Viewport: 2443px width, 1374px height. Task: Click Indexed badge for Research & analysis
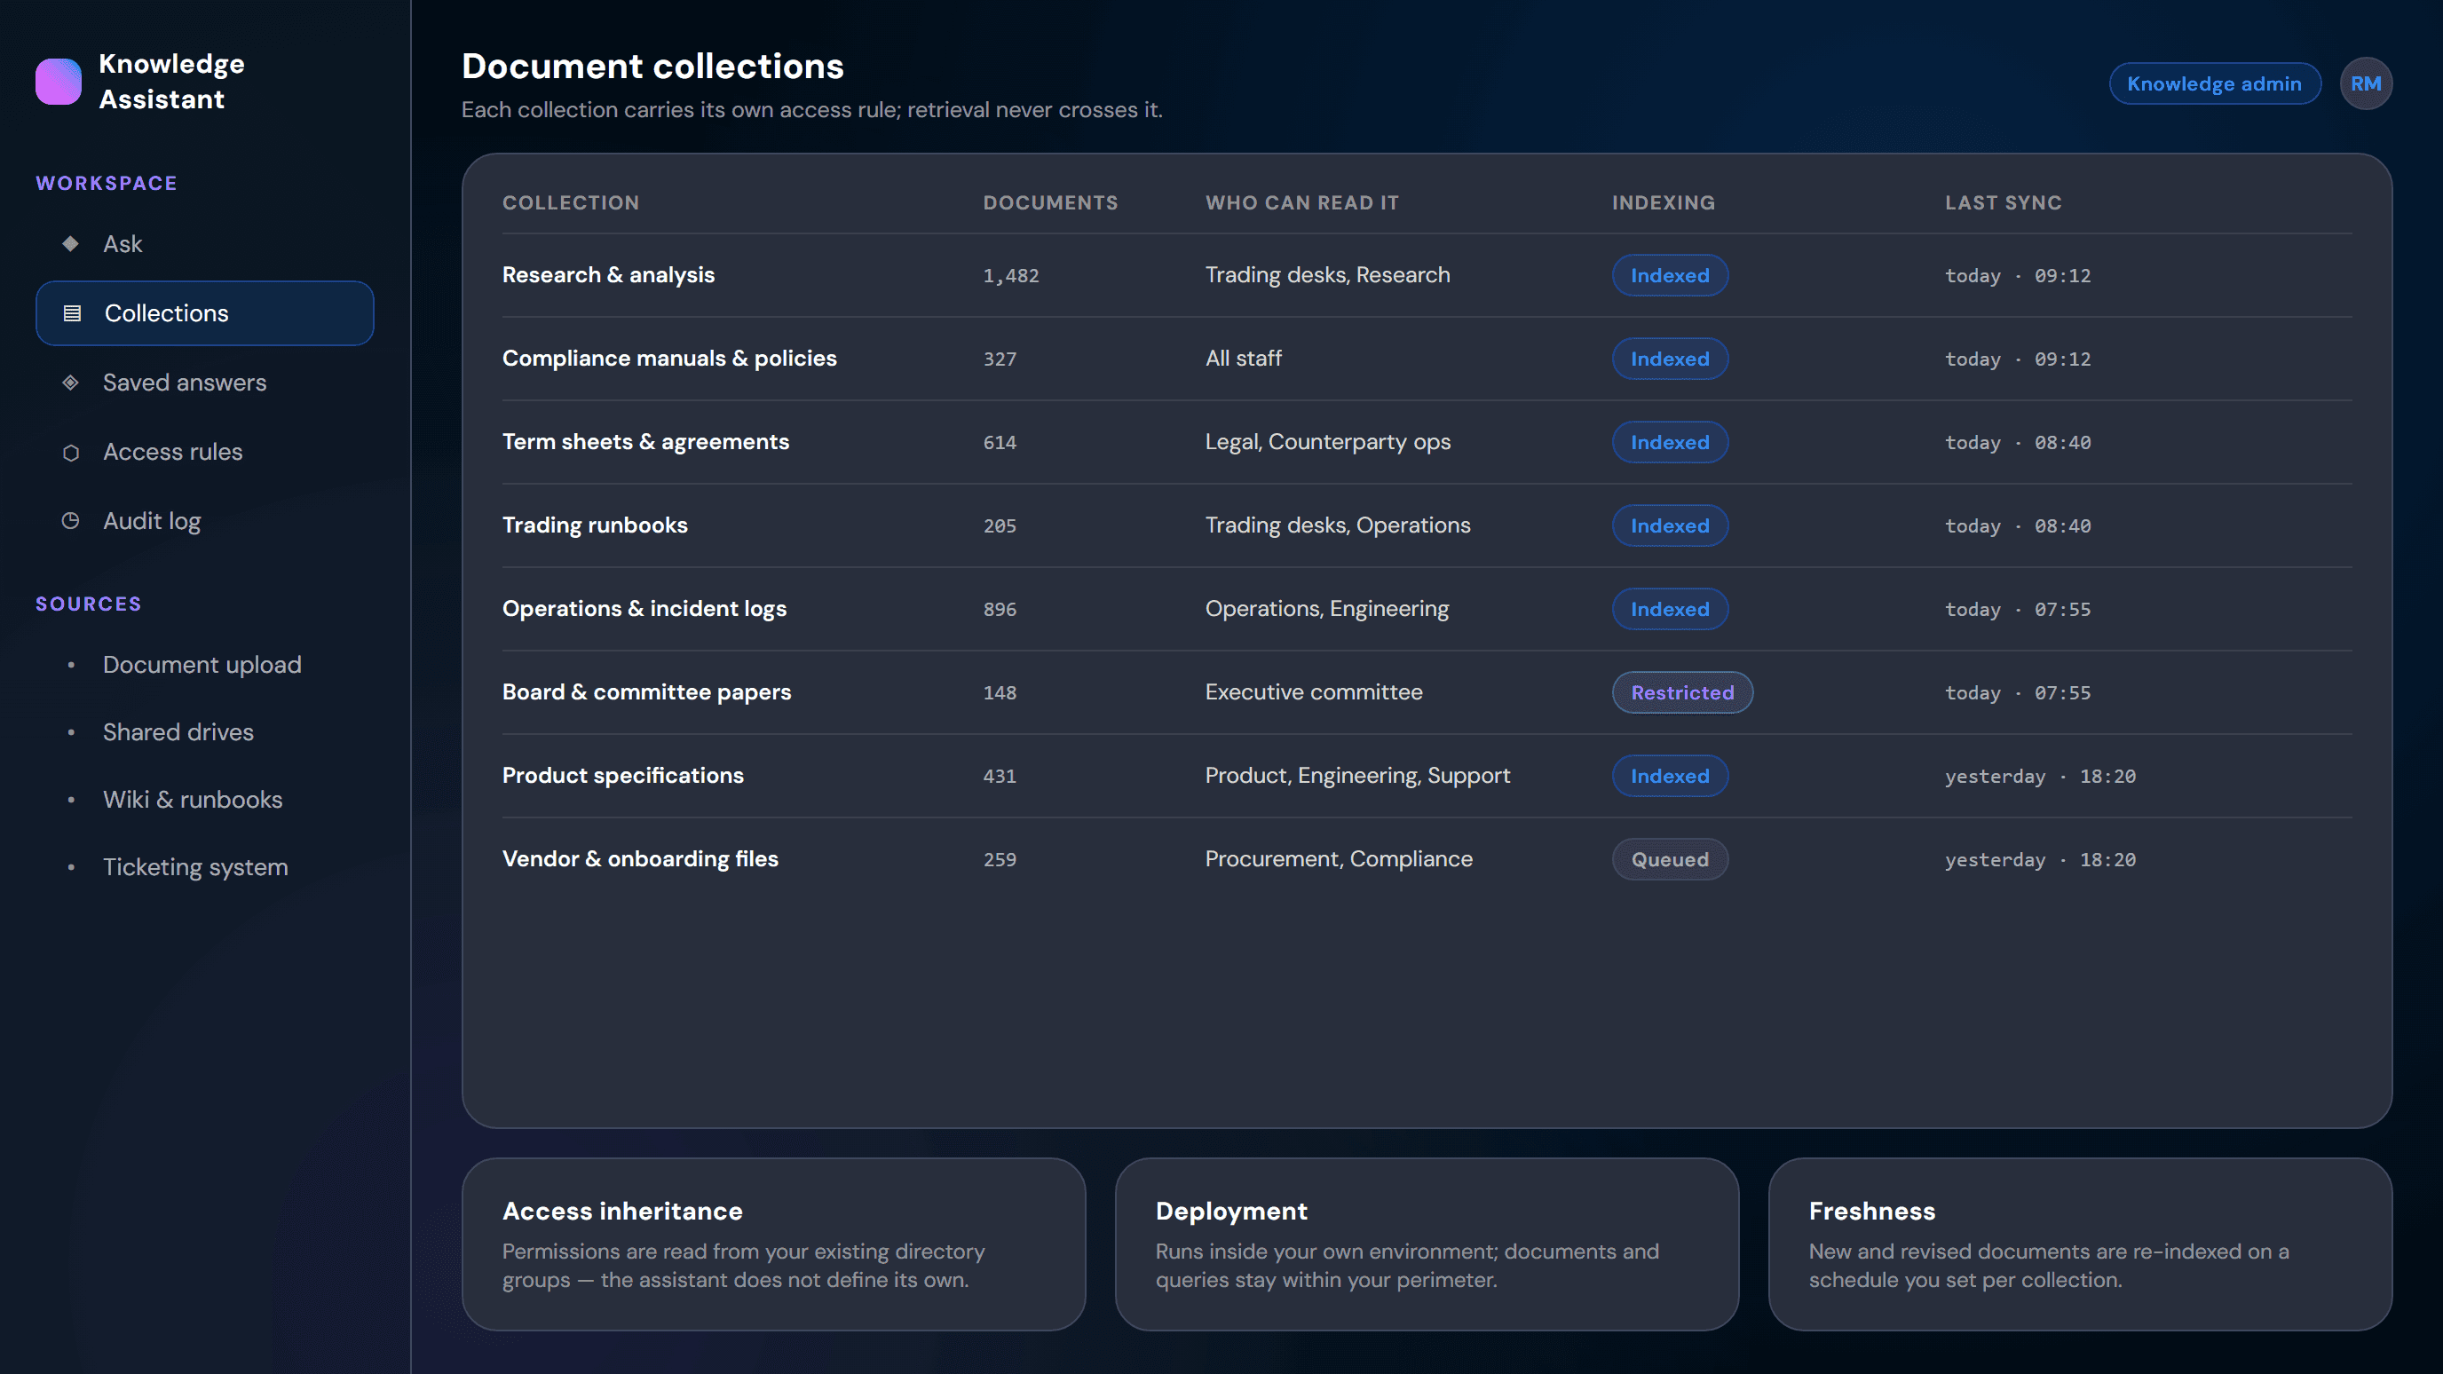click(x=1669, y=275)
